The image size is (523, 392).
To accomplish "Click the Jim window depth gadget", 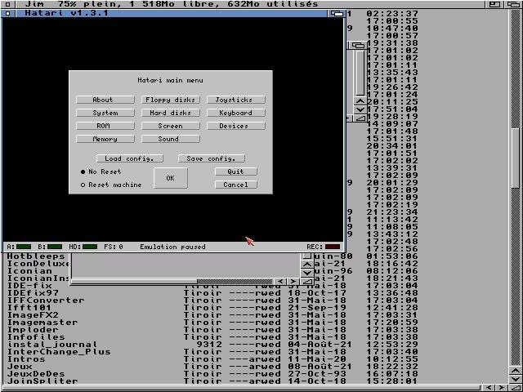I will point(514,4).
